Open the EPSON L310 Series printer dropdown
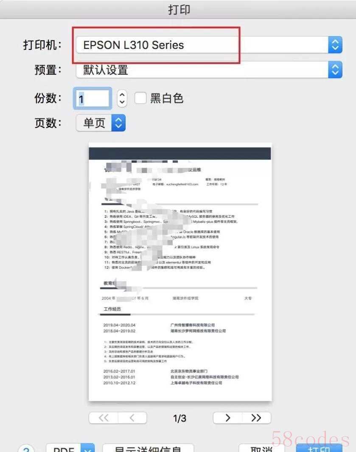Image resolution: width=356 pixels, height=452 pixels. pyautogui.click(x=209, y=45)
